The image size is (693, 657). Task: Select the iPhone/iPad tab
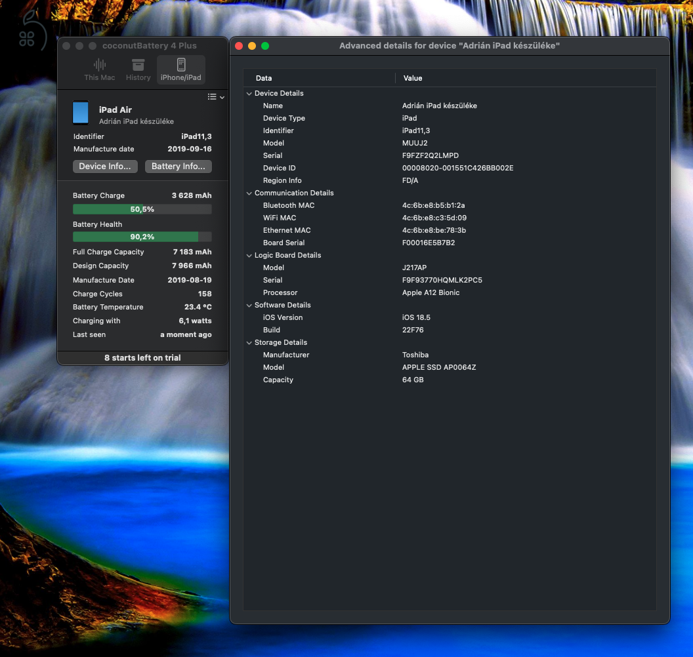[181, 70]
